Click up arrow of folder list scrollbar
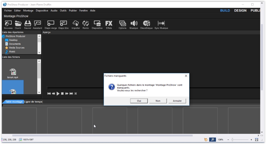The height and width of the screenshot is (144, 266). 39,36
